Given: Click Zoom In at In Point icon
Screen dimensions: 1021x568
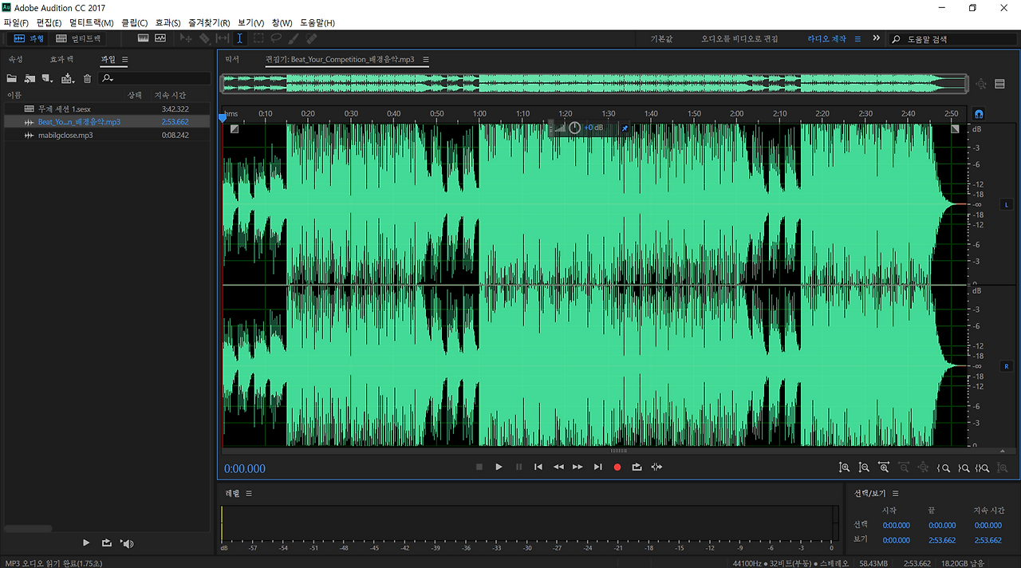Looking at the screenshot, I should 944,467.
